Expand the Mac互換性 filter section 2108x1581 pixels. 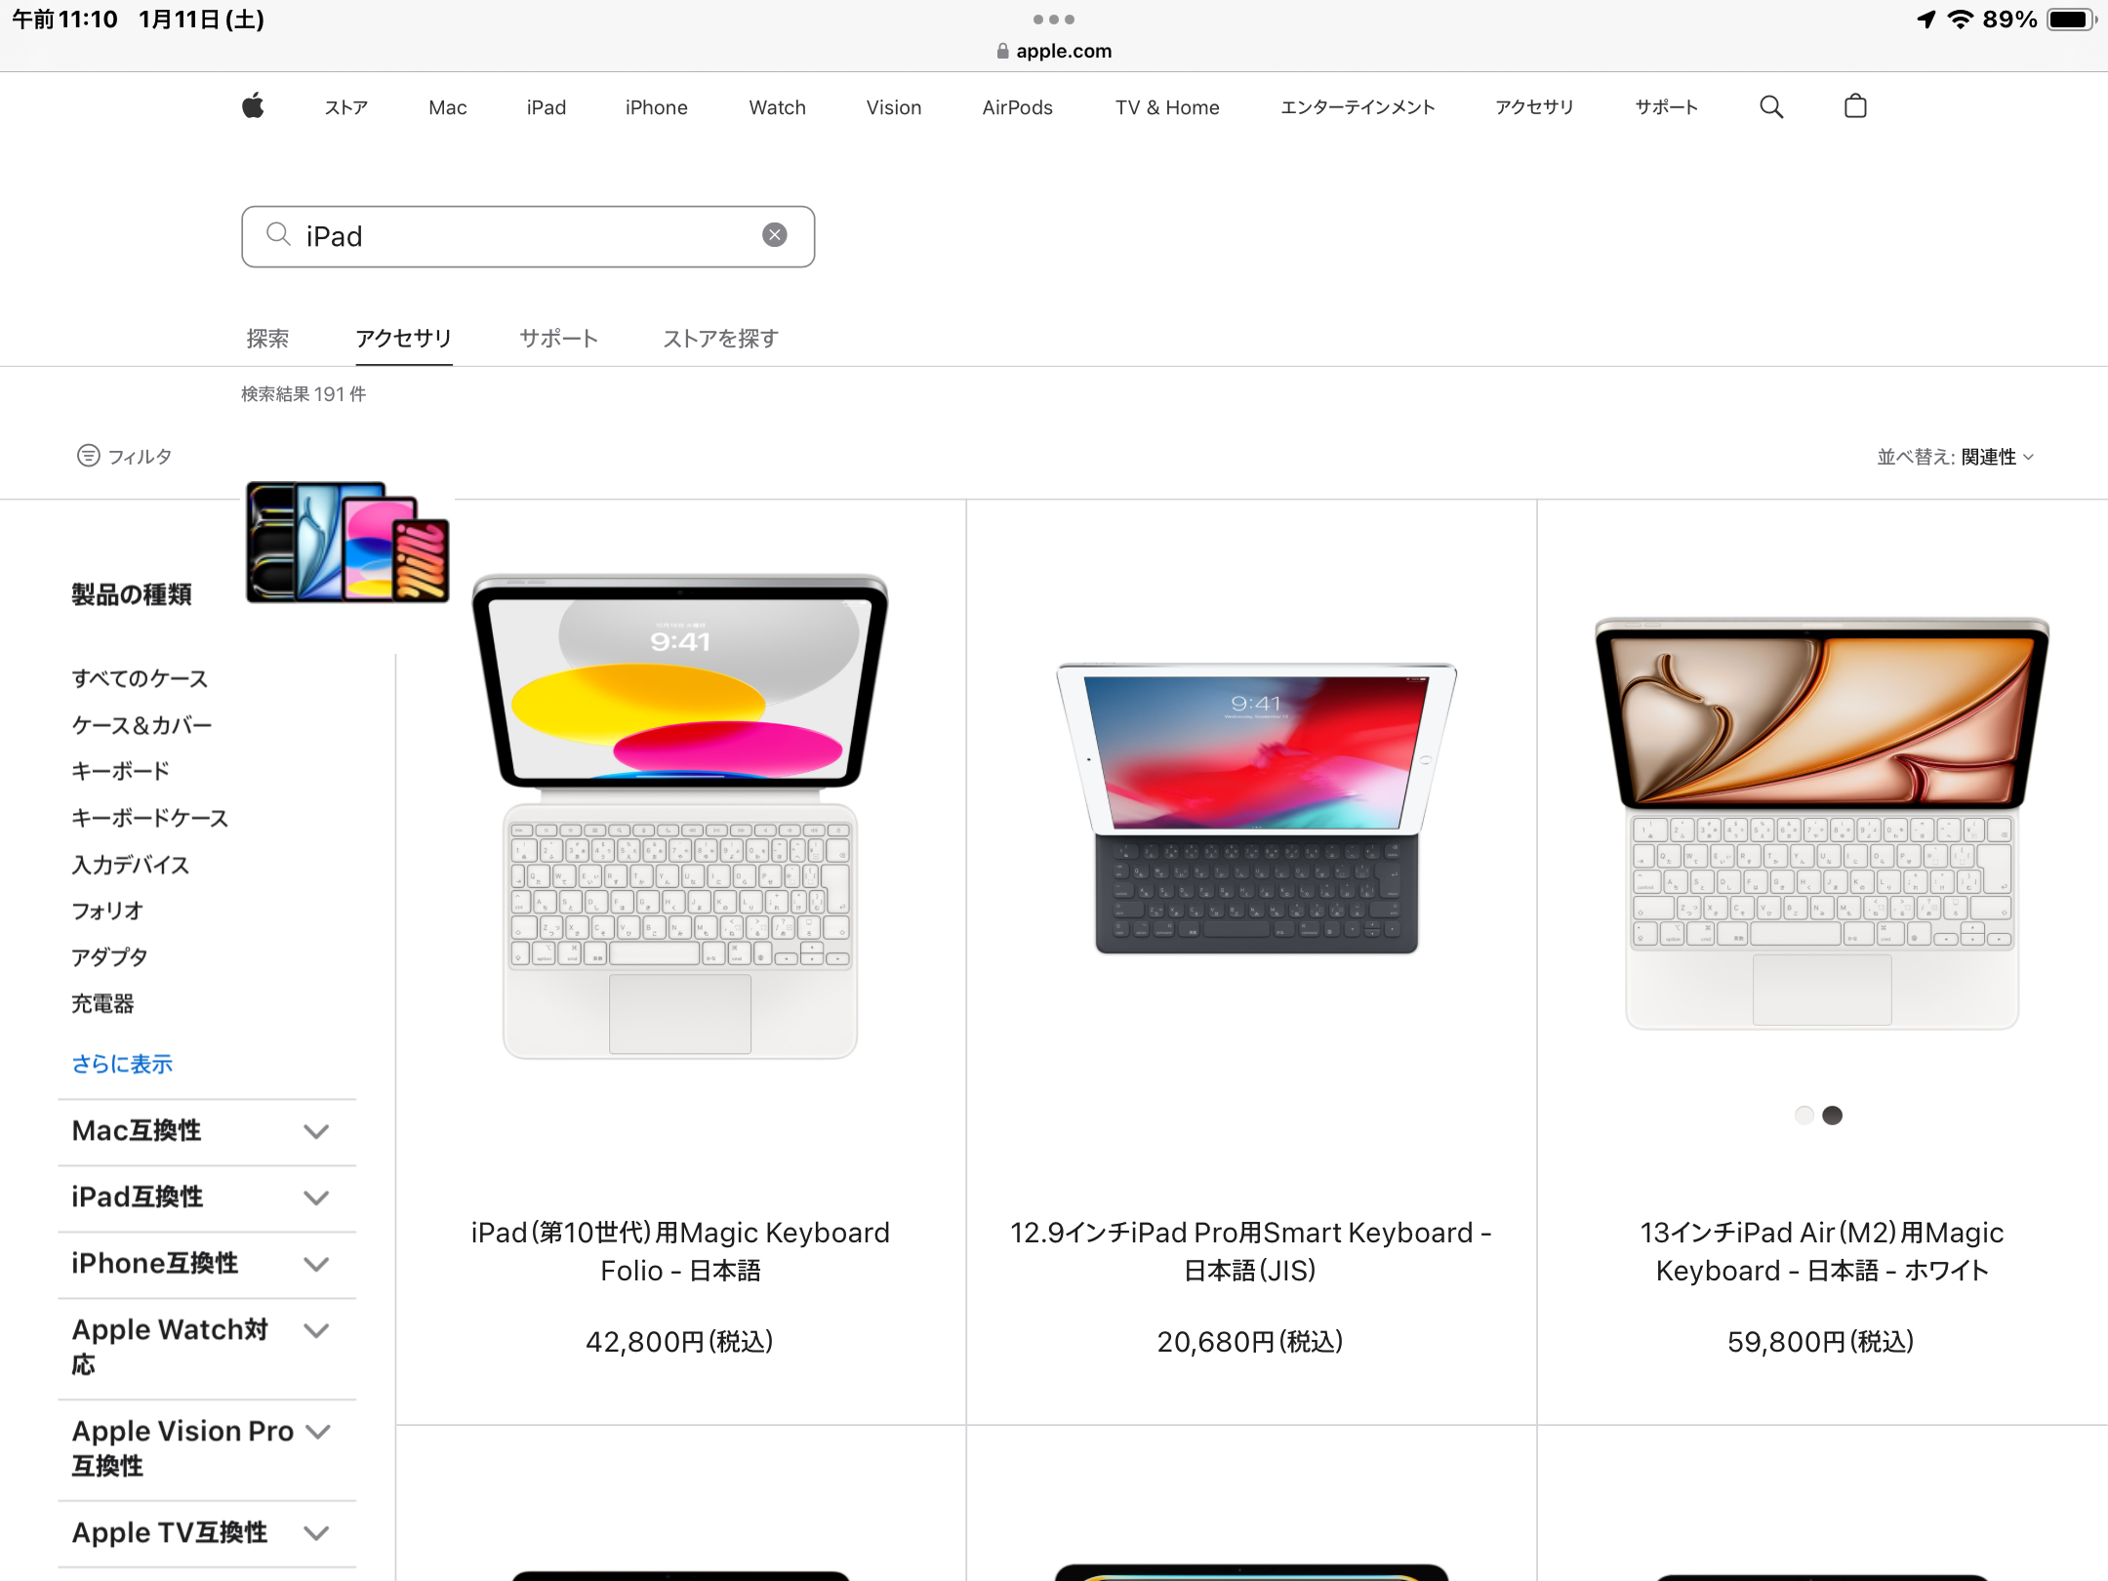point(315,1131)
